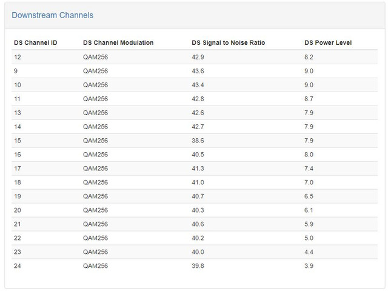Viewport: 388px width, 294px height.
Task: Select SNR value 38.6
Action: 198,141
